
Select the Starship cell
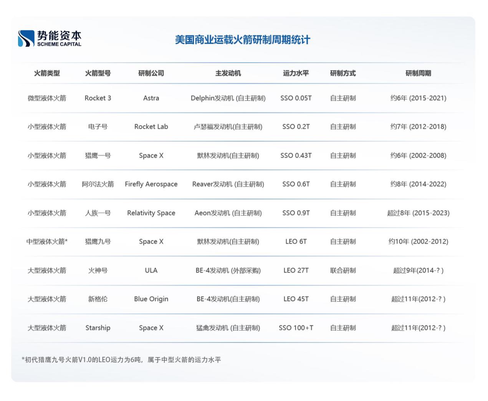click(x=98, y=328)
